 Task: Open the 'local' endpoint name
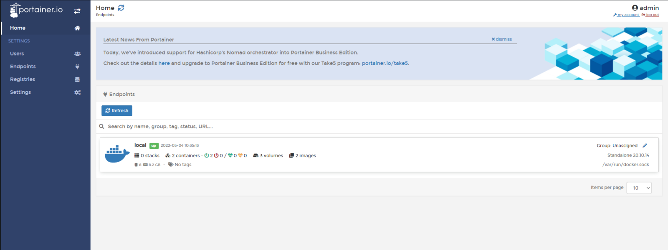(140, 145)
